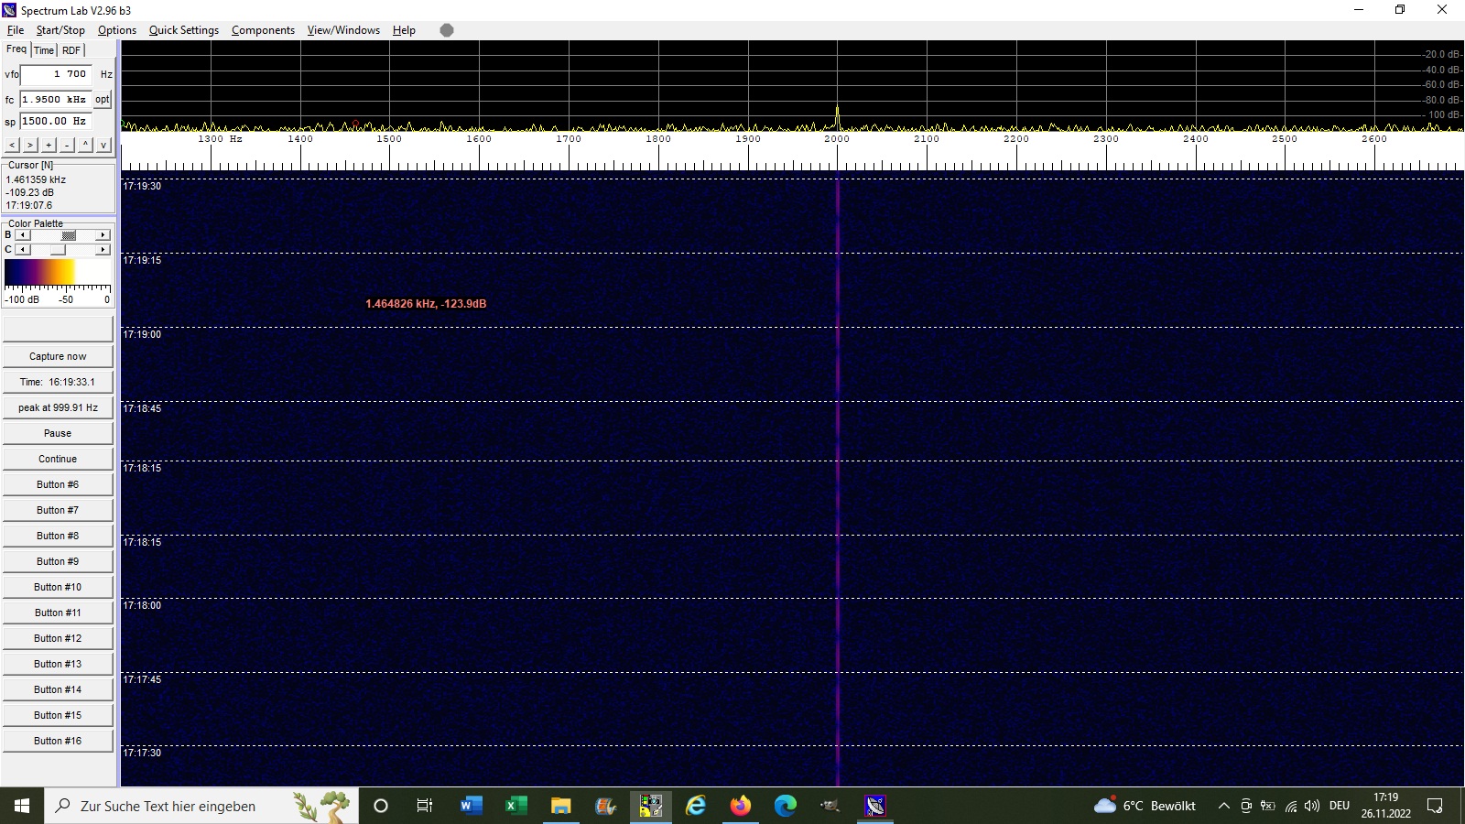Click right arrow of contrast C slider
Image resolution: width=1465 pixels, height=824 pixels.
[x=103, y=250]
